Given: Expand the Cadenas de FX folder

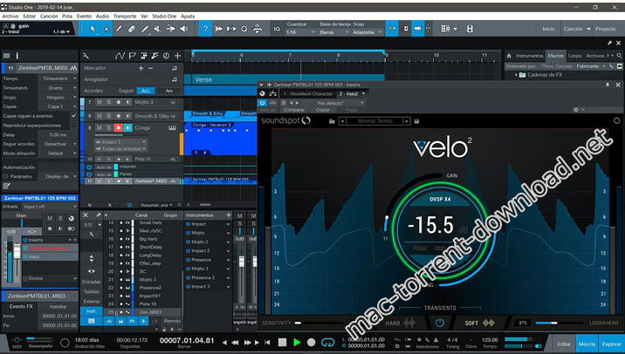Looking at the screenshot, I should pyautogui.click(x=516, y=75).
